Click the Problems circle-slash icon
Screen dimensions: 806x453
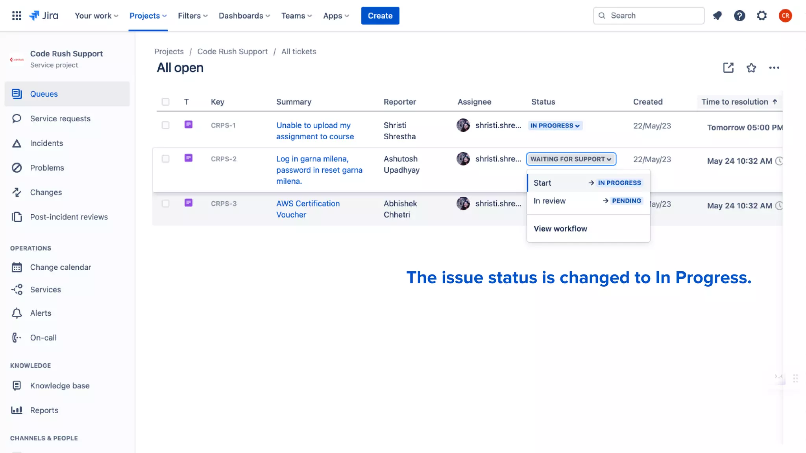17,168
